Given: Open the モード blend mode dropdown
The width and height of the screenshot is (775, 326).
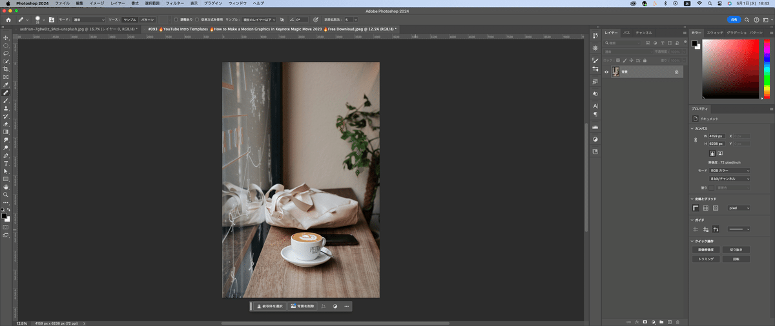Looking at the screenshot, I should 88,20.
